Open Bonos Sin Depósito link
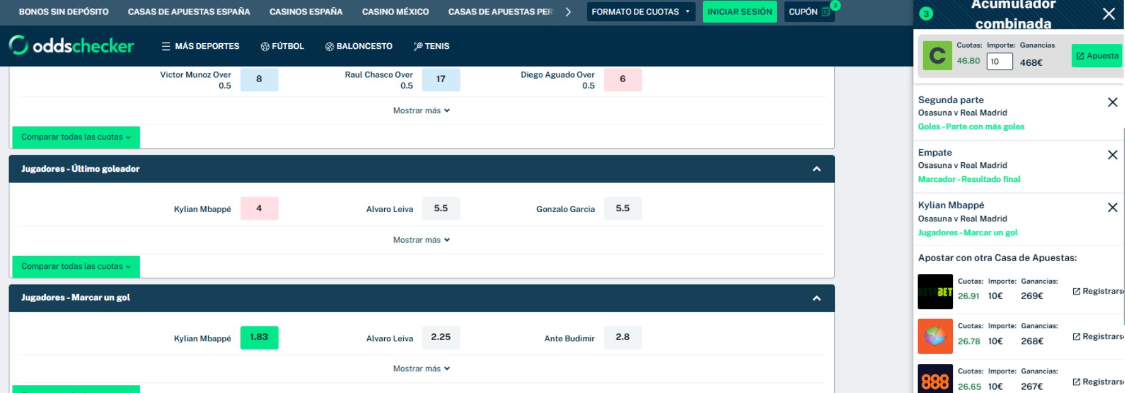 point(64,11)
